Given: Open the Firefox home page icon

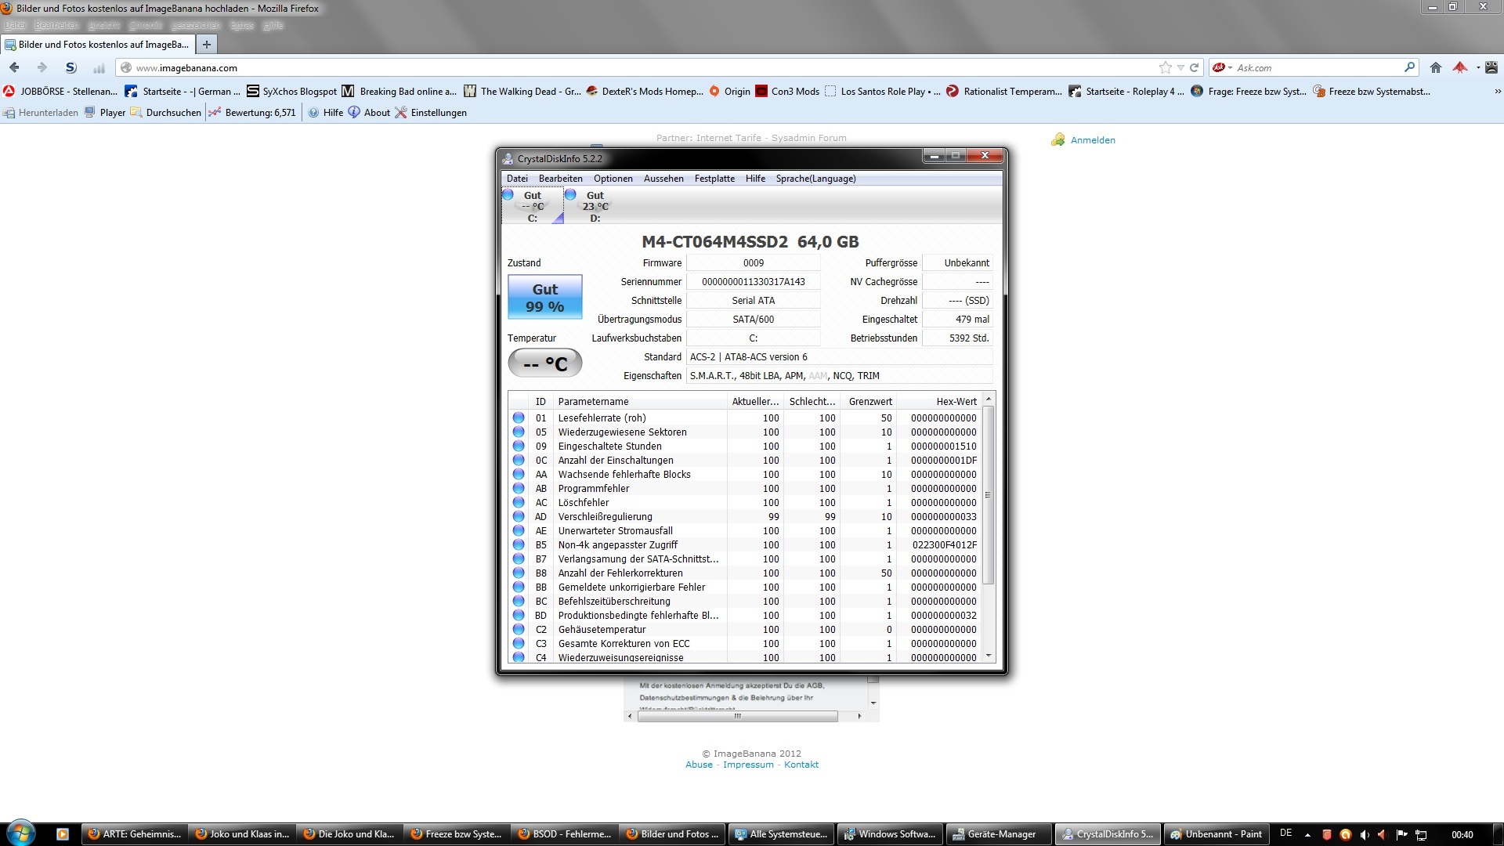Looking at the screenshot, I should click(1435, 67).
